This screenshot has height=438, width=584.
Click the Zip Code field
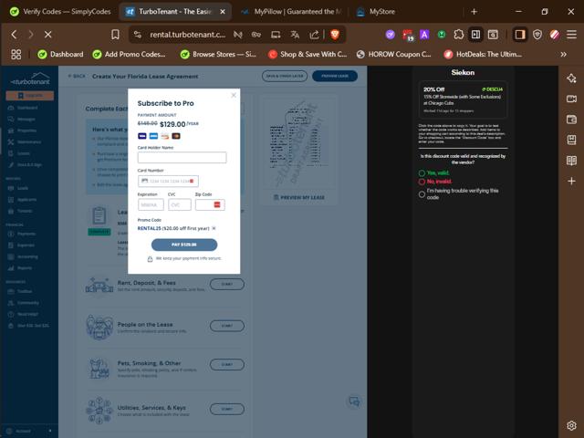210,204
